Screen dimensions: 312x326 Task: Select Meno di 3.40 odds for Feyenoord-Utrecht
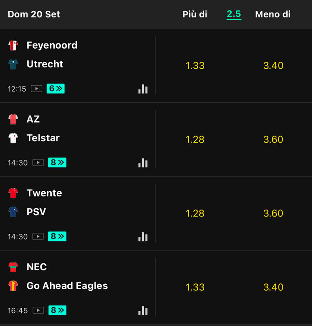pyautogui.click(x=273, y=66)
